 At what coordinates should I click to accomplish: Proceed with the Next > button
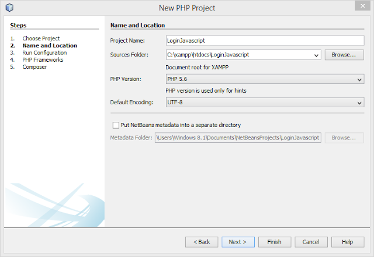pos(238,242)
